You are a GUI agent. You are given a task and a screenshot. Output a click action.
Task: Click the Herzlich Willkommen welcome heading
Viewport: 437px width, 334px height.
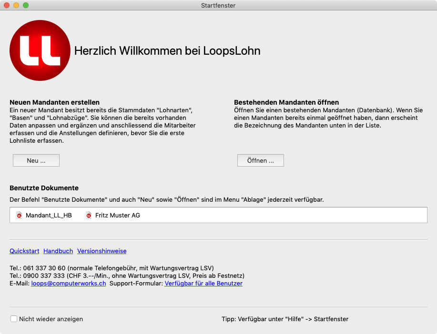pos(167,51)
